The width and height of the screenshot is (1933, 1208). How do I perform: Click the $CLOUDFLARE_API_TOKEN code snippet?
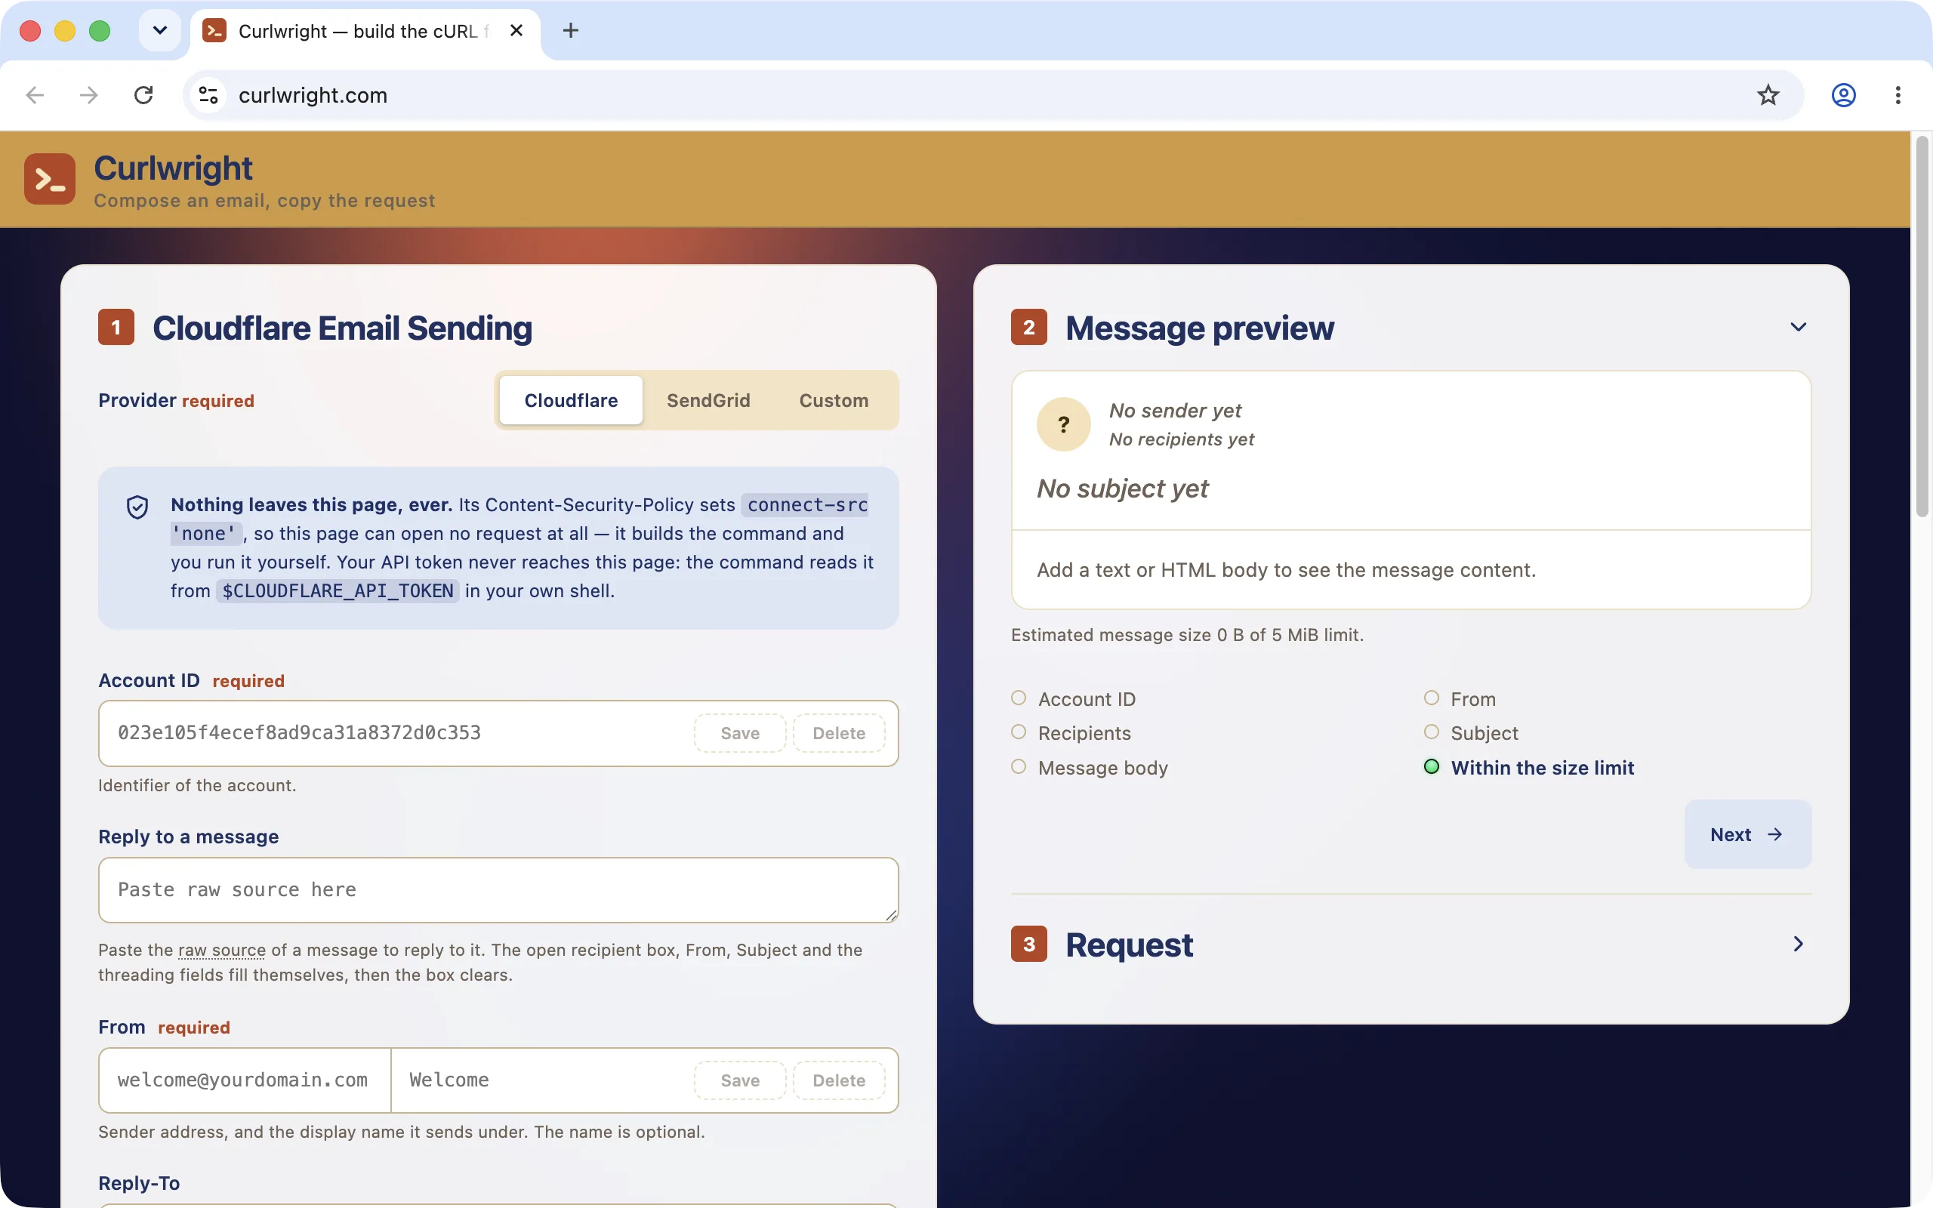click(337, 591)
